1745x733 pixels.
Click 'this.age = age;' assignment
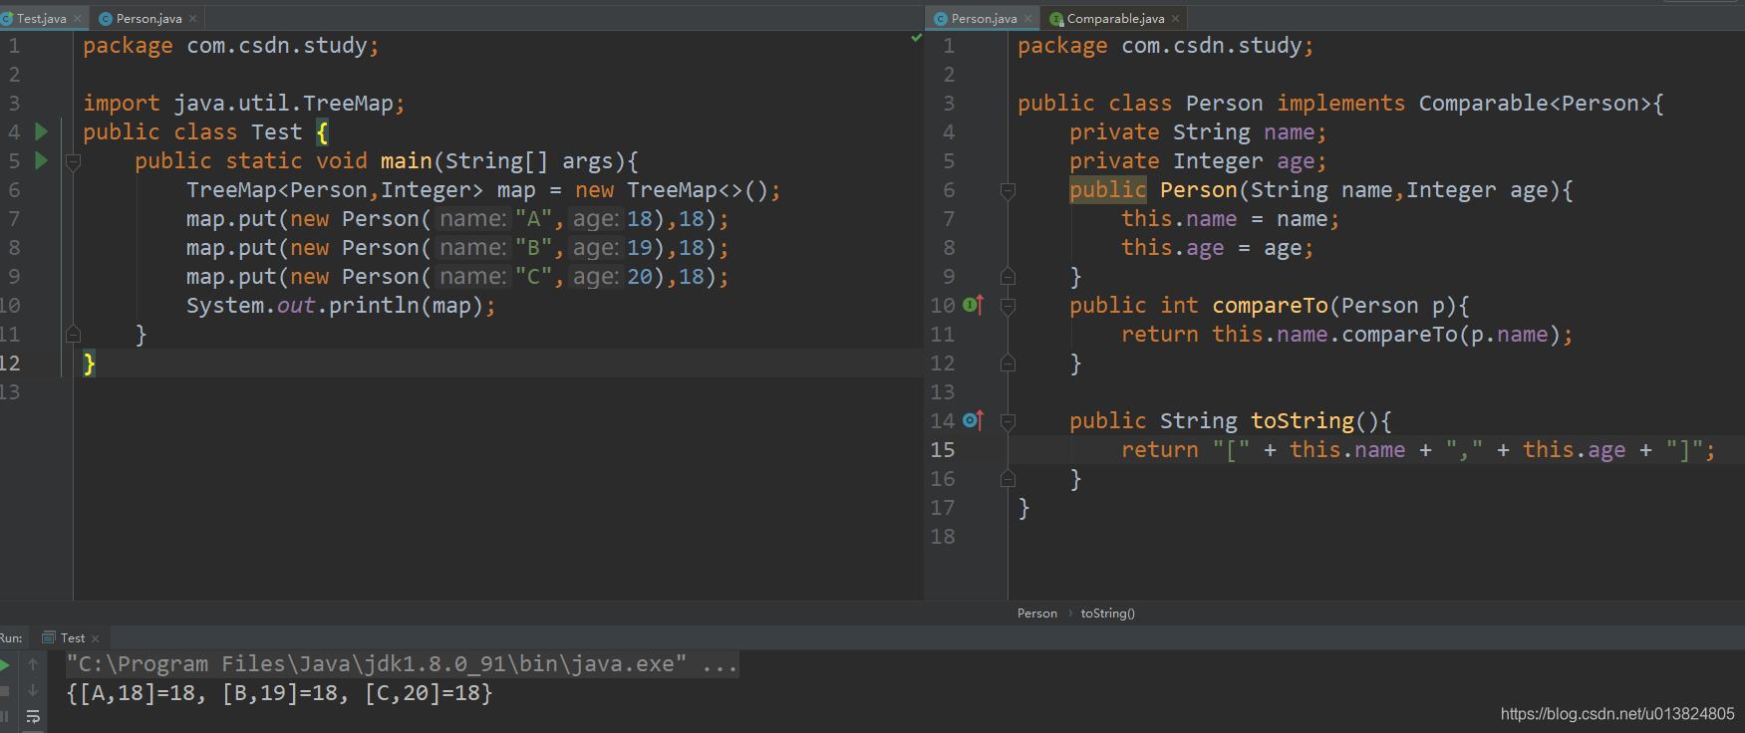point(1218,247)
